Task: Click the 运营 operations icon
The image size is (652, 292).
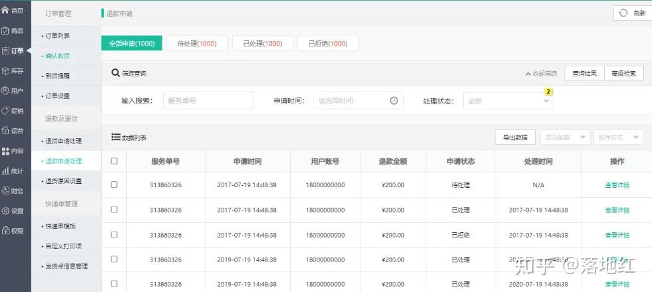Action: (x=5, y=131)
